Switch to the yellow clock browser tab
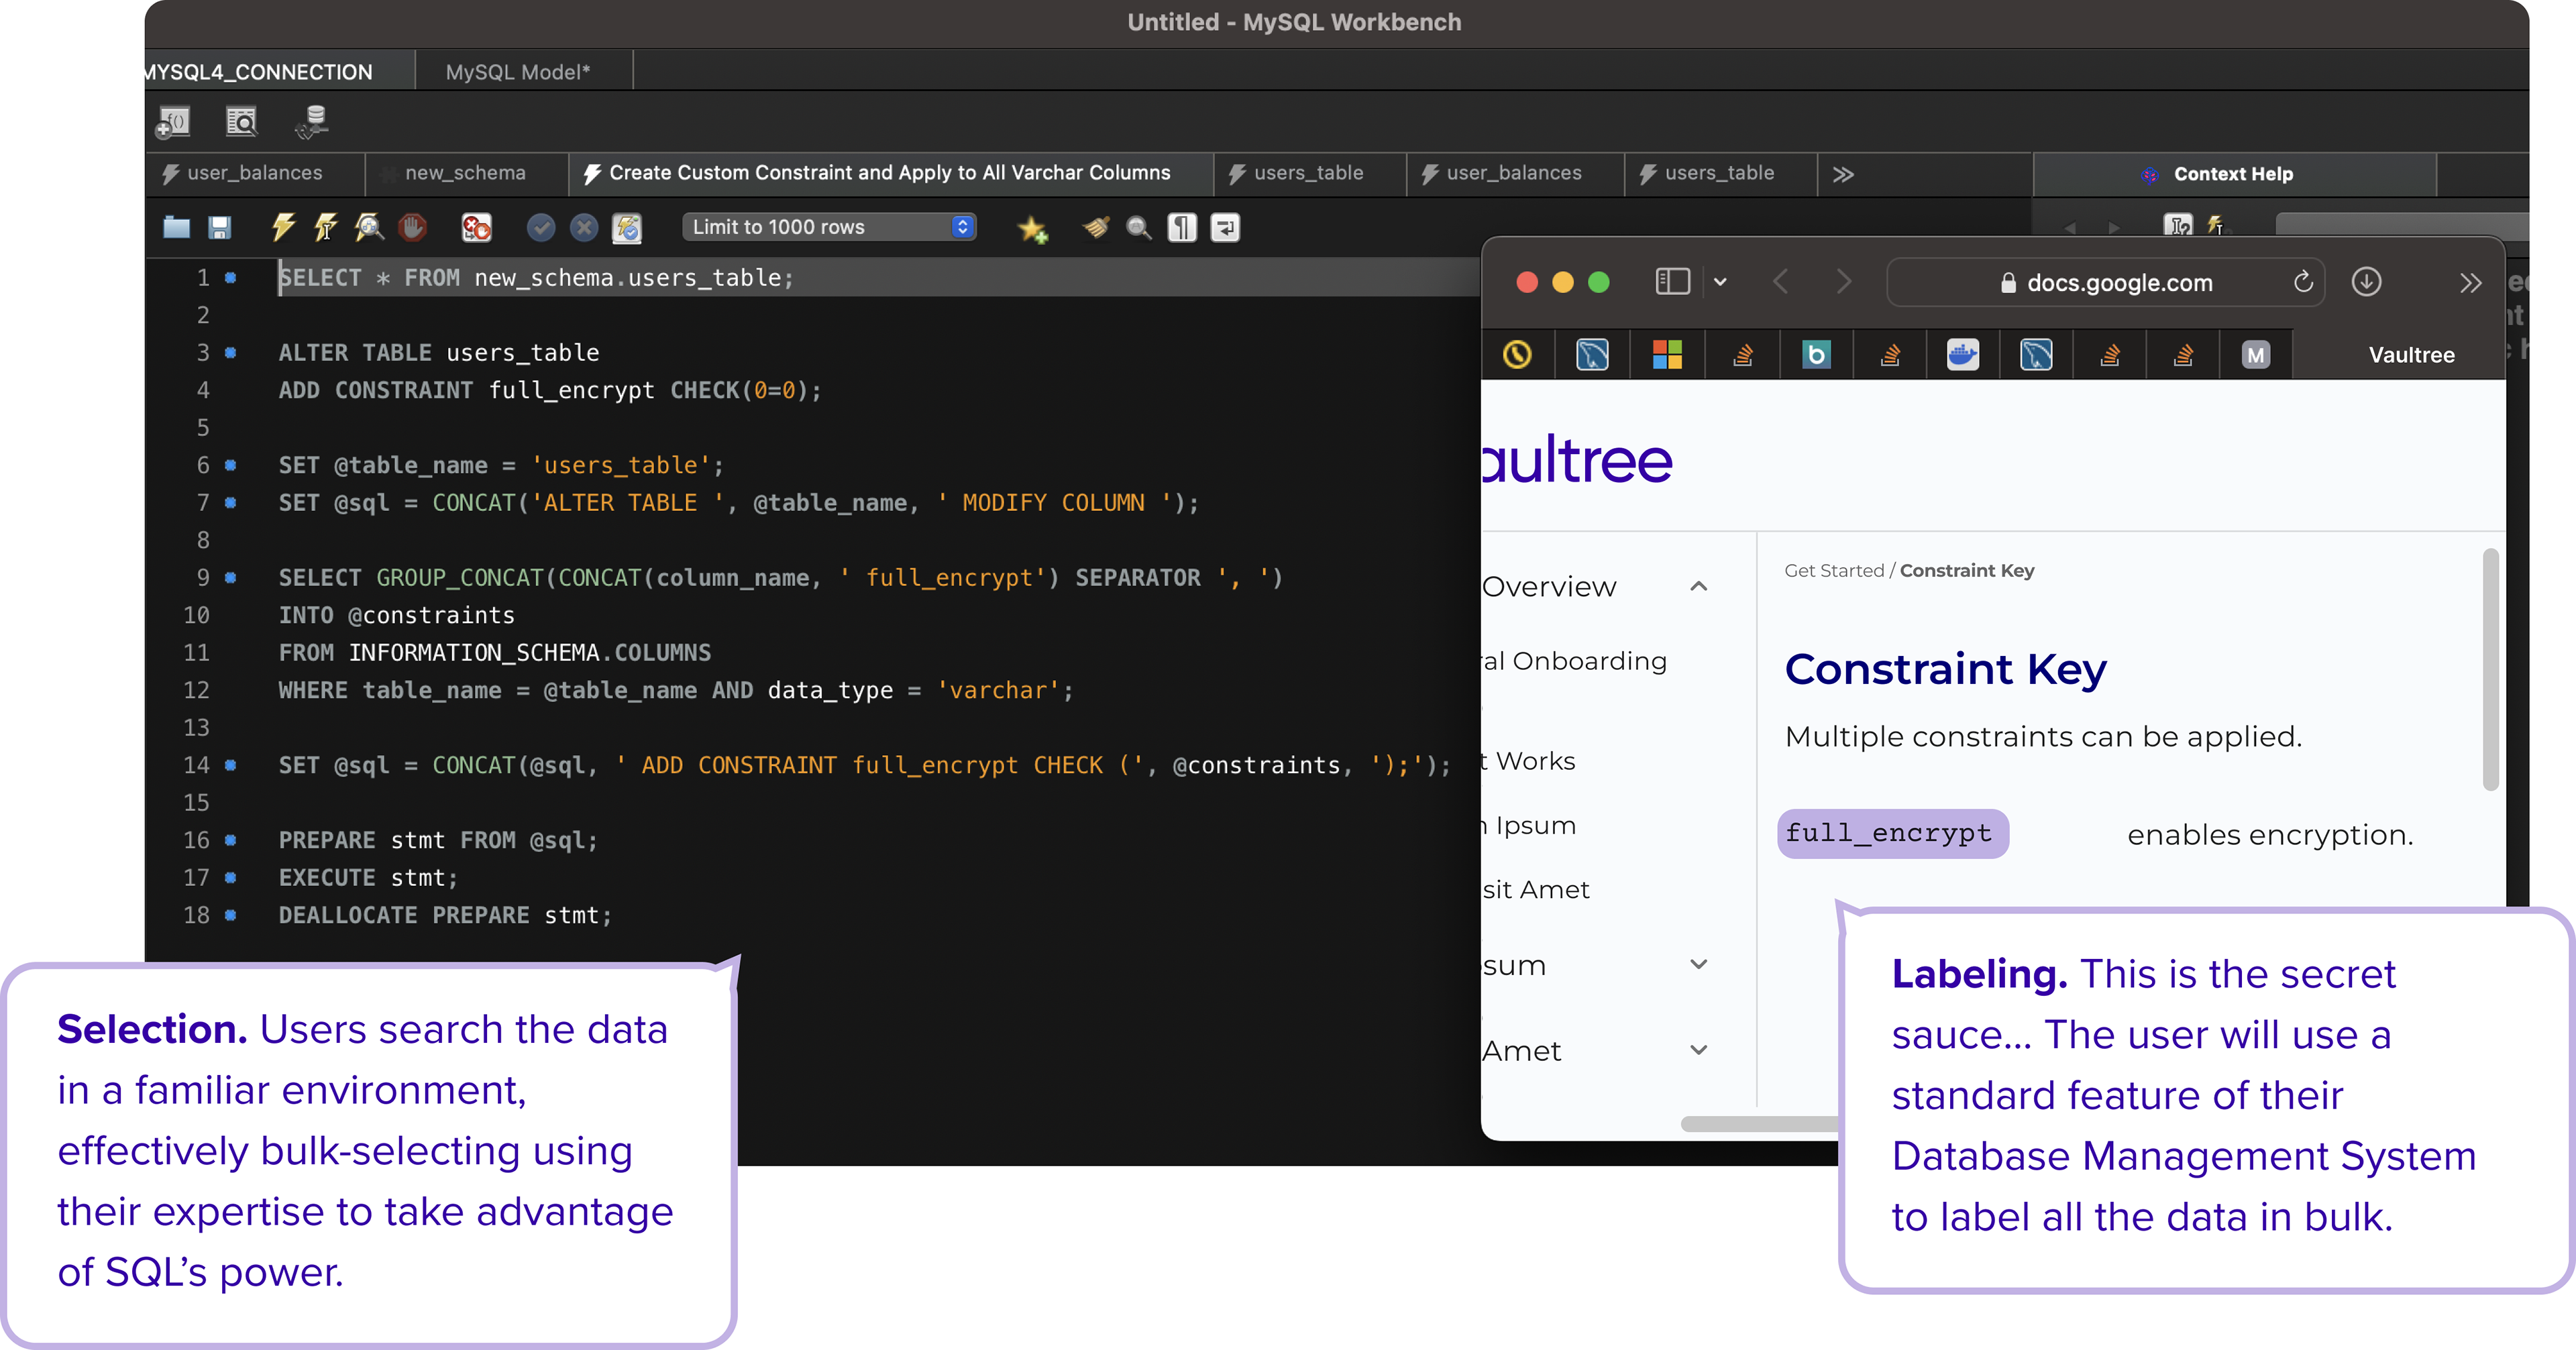The width and height of the screenshot is (2576, 1350). point(1517,354)
